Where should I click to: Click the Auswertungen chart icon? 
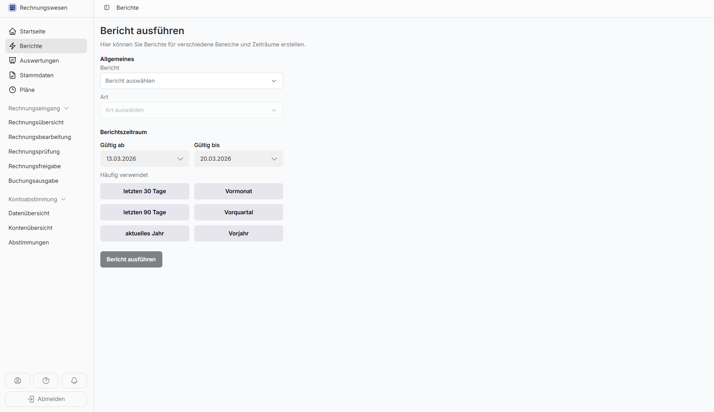point(12,61)
